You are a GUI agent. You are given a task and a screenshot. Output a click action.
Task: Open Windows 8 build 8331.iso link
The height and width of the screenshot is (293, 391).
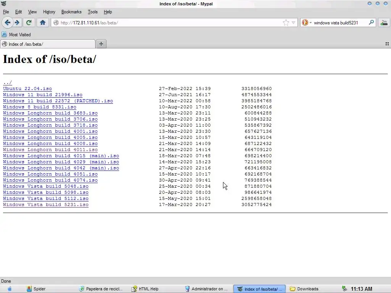click(40, 107)
